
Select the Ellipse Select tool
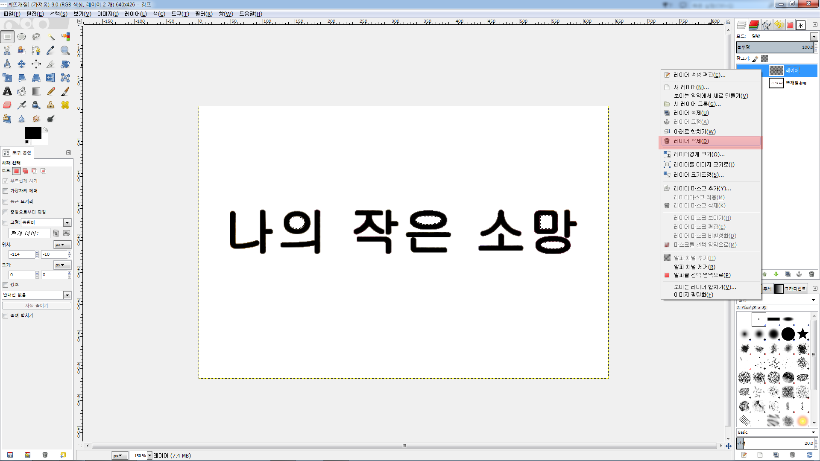click(22, 37)
